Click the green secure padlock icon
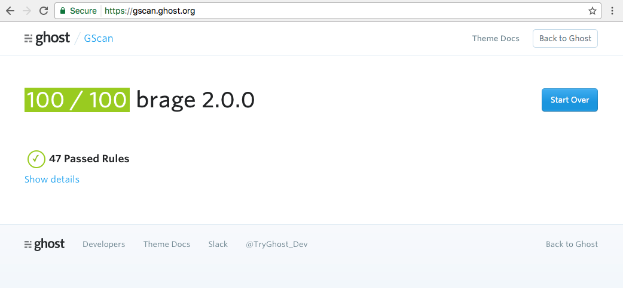 pyautogui.click(x=62, y=11)
